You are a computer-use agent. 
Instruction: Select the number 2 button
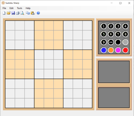pos(111,26)
